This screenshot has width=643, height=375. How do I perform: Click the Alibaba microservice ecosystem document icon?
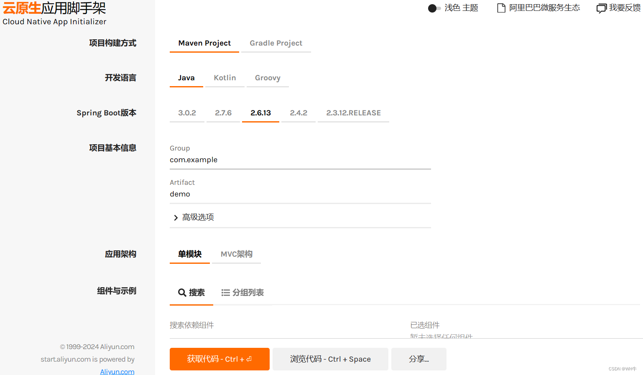click(x=501, y=8)
